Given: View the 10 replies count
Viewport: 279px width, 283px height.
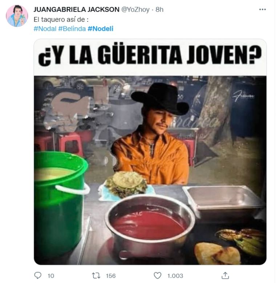Looking at the screenshot, I should [x=51, y=276].
